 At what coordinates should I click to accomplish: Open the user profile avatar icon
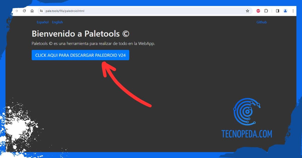click(x=285, y=11)
